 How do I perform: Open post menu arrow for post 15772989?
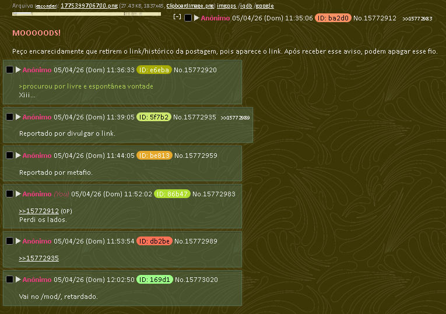[18, 241]
